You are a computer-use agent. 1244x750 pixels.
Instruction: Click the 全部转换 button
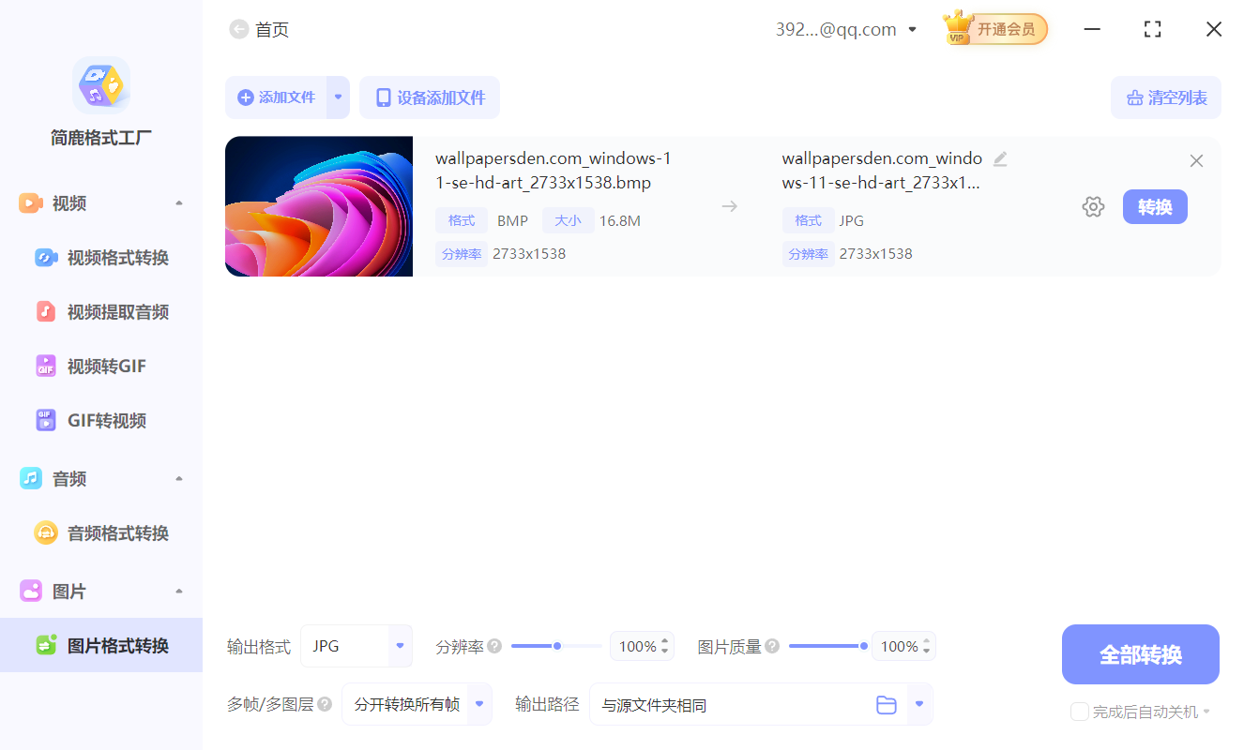point(1140,653)
